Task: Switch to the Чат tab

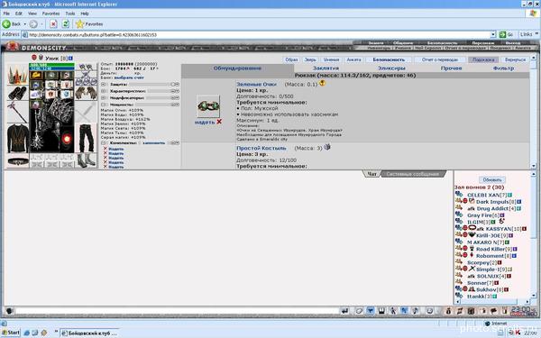Action: point(371,174)
